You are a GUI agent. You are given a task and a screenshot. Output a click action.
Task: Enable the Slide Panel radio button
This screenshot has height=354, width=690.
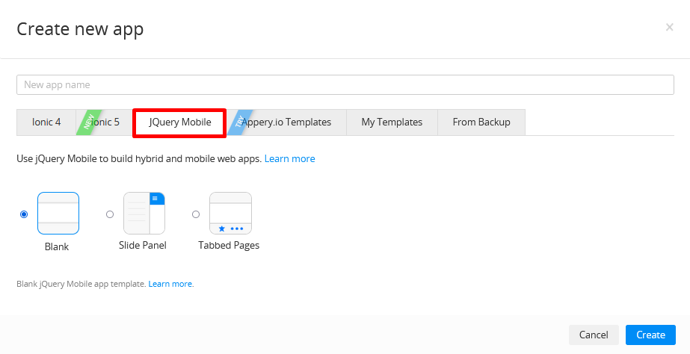110,214
